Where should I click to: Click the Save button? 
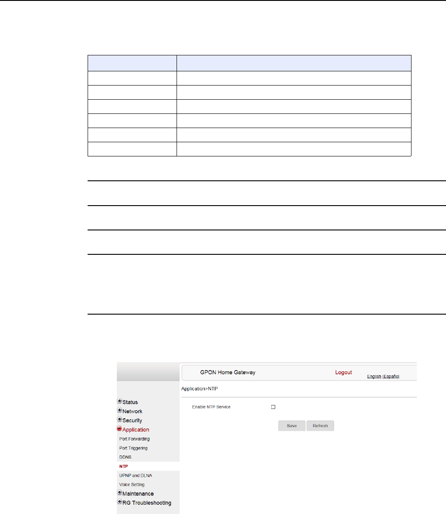pos(292,426)
